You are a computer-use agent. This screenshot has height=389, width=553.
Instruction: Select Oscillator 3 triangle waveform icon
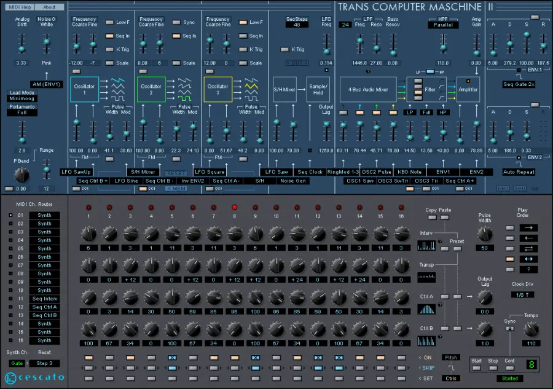click(x=251, y=86)
